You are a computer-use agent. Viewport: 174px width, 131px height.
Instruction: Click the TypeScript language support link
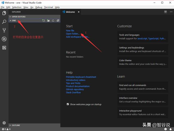point(153,39)
